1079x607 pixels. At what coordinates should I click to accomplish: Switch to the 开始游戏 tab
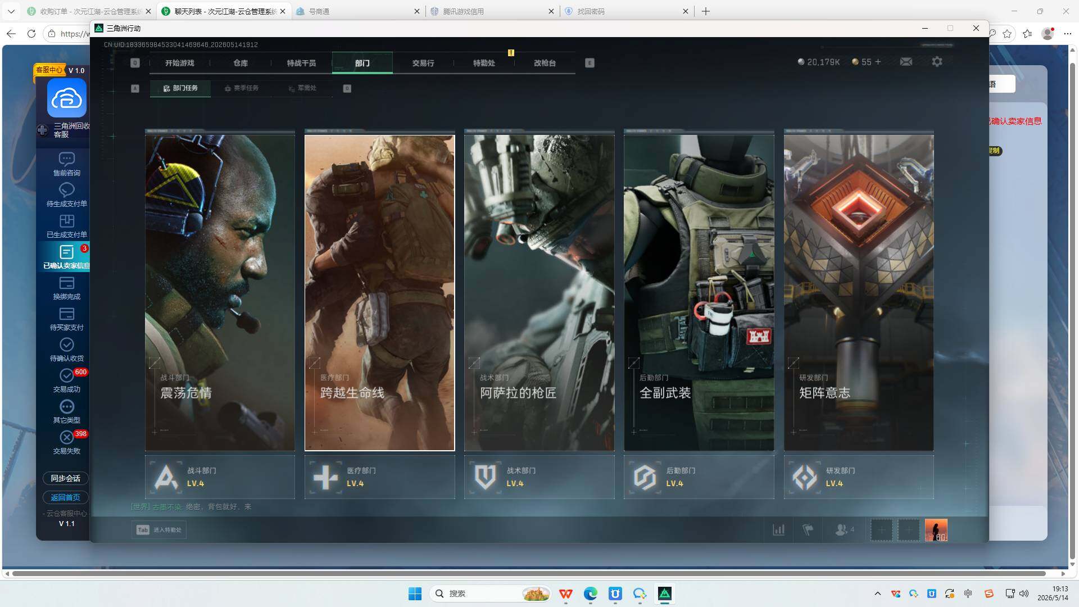(180, 63)
